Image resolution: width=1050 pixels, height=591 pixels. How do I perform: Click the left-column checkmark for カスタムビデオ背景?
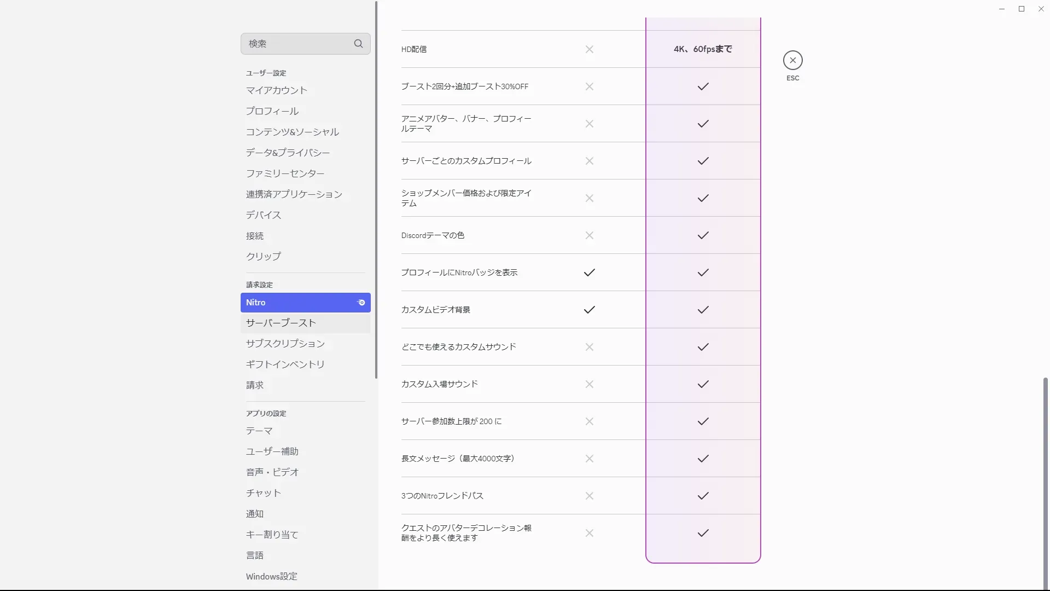589,310
